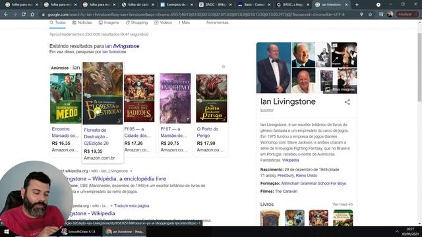Open the second Wikipedia result title
Screen dimensions: 422x237
pos(90,213)
